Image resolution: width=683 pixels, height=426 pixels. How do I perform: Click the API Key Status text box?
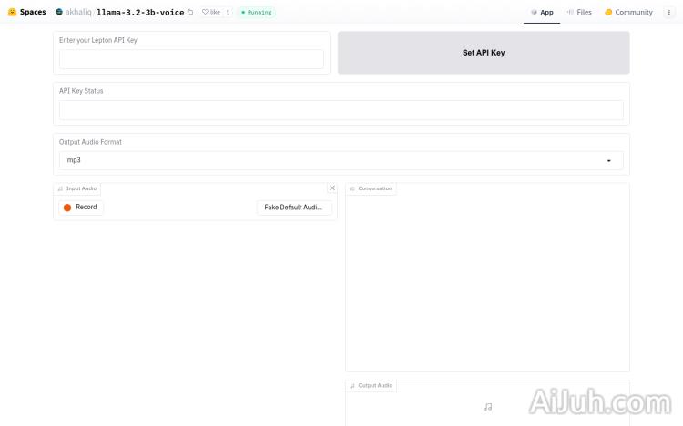(x=341, y=110)
